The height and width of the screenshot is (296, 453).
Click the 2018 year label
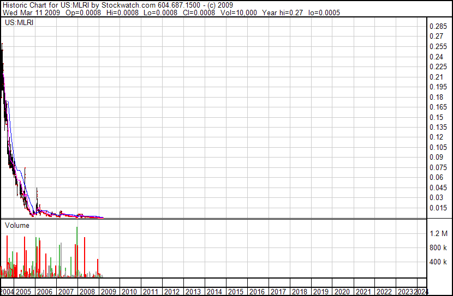click(x=299, y=292)
